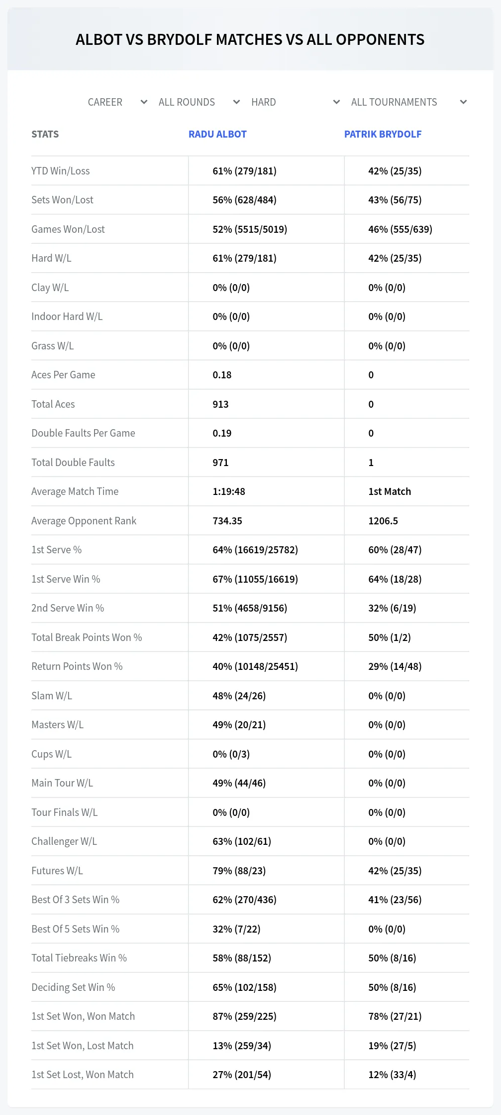Screen dimensions: 501x1115
Task: Click the chevron next to HARD
Action: [x=336, y=102]
